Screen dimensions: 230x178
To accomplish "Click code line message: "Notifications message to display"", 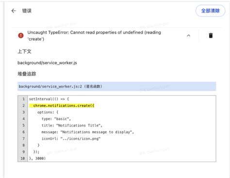I will point(88,132).
